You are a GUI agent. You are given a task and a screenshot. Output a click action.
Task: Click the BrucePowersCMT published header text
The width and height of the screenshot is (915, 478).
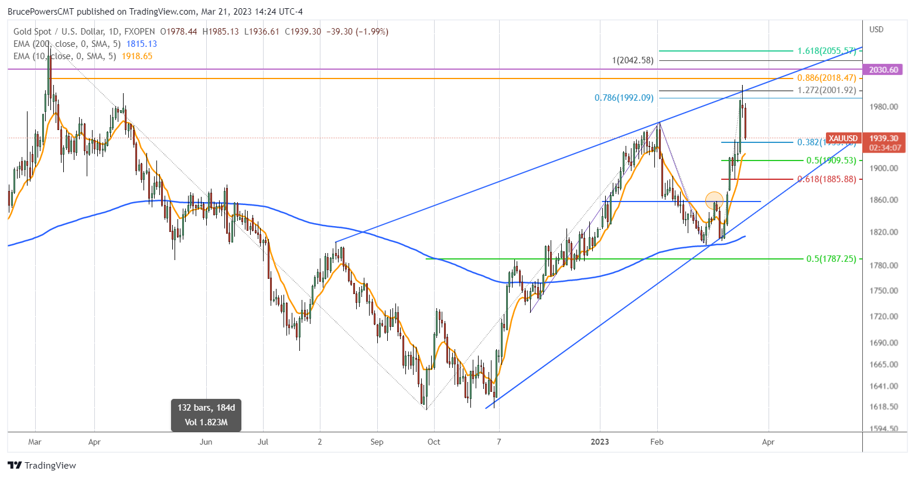(155, 11)
